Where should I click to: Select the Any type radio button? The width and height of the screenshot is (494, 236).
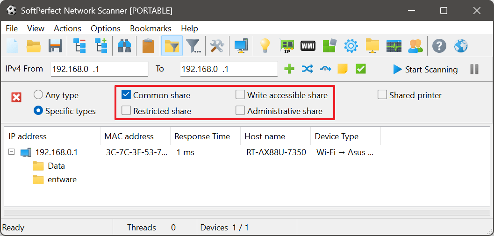39,95
